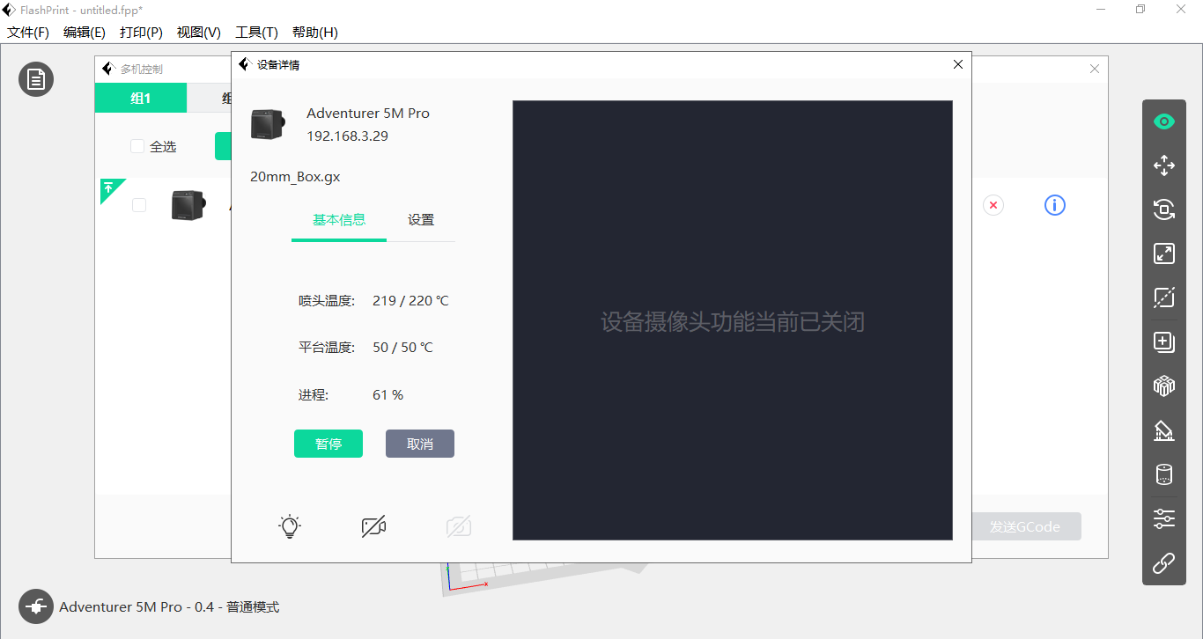This screenshot has width=1203, height=639.
Task: Select the Rotate tool in right toolbar
Action: [1164, 209]
